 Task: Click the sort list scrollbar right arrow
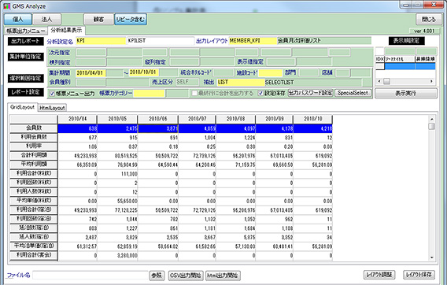(x=431, y=81)
